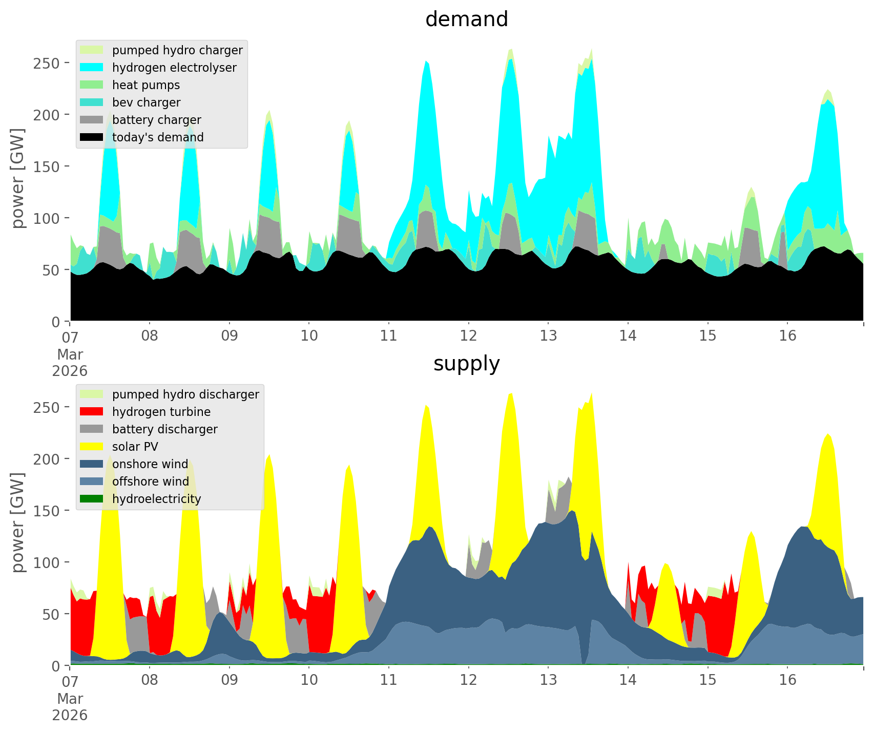Select the yellow solar PV legend swatch
Image resolution: width=874 pixels, height=733 pixels.
tap(92, 447)
